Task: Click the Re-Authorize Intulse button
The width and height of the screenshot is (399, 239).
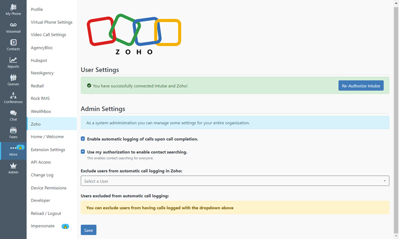Action: (361, 85)
